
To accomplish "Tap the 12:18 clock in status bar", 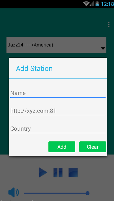I will [107, 4].
